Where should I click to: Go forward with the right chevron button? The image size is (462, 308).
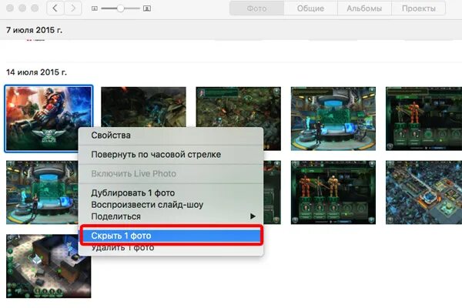[73, 8]
